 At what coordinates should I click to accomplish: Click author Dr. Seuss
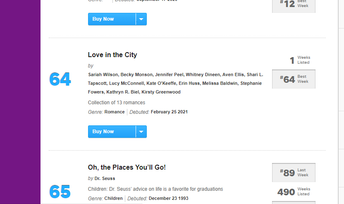(105, 178)
